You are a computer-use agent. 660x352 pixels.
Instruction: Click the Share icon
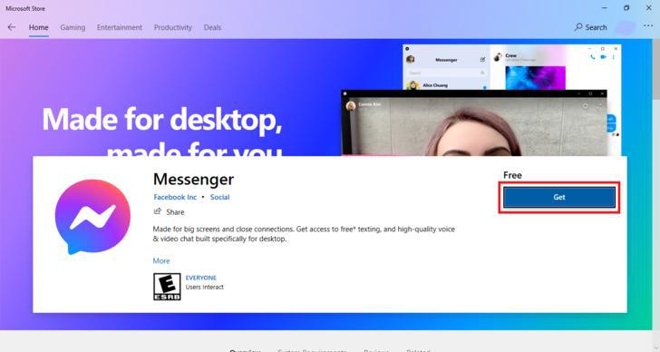[158, 211]
